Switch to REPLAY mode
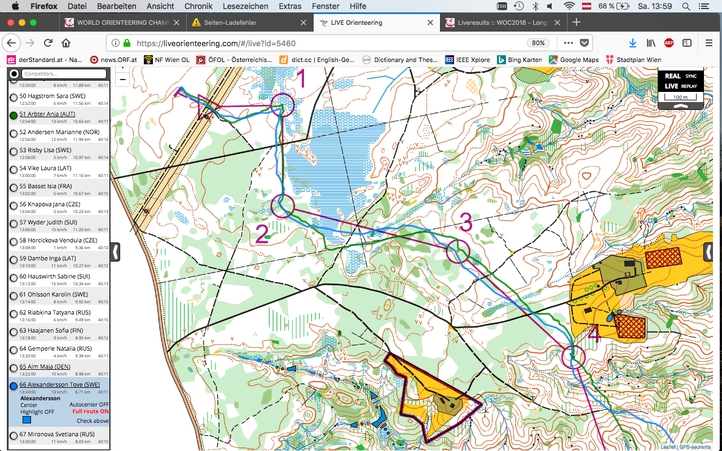 point(689,86)
